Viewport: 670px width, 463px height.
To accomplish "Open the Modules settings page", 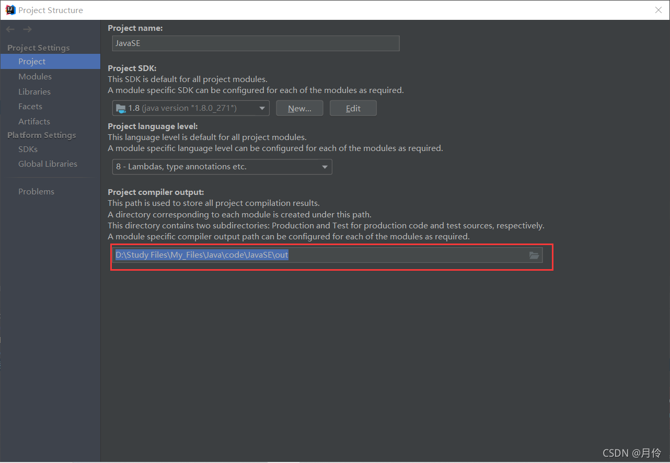I will coord(35,76).
